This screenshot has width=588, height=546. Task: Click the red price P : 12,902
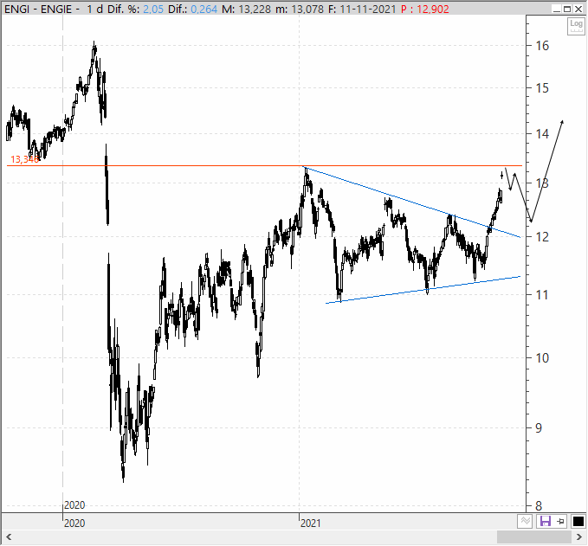coord(425,9)
